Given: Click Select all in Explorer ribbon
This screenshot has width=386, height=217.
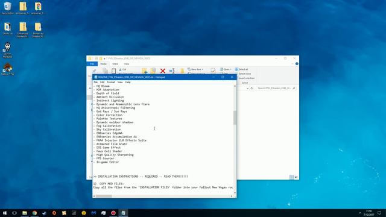Looking at the screenshot, I should (241, 69).
